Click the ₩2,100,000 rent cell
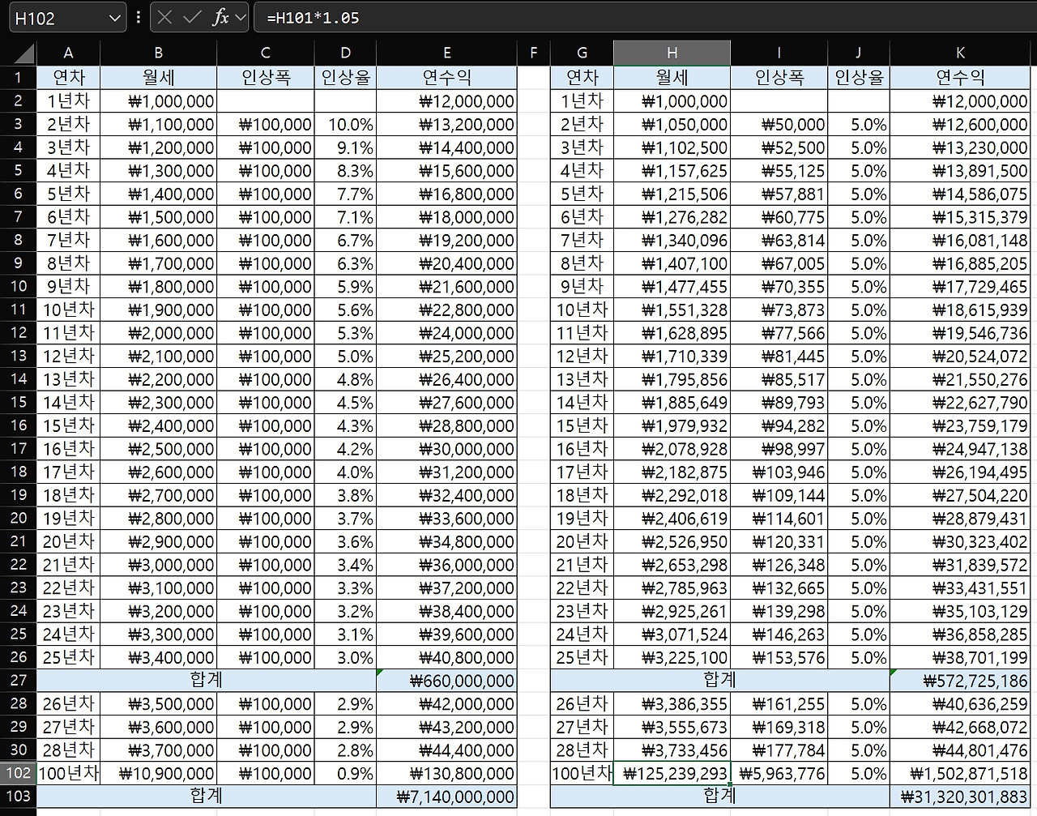This screenshot has height=816, width=1037. tap(158, 356)
